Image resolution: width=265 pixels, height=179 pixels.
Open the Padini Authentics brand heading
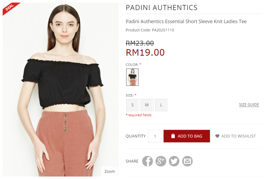coord(161,7)
